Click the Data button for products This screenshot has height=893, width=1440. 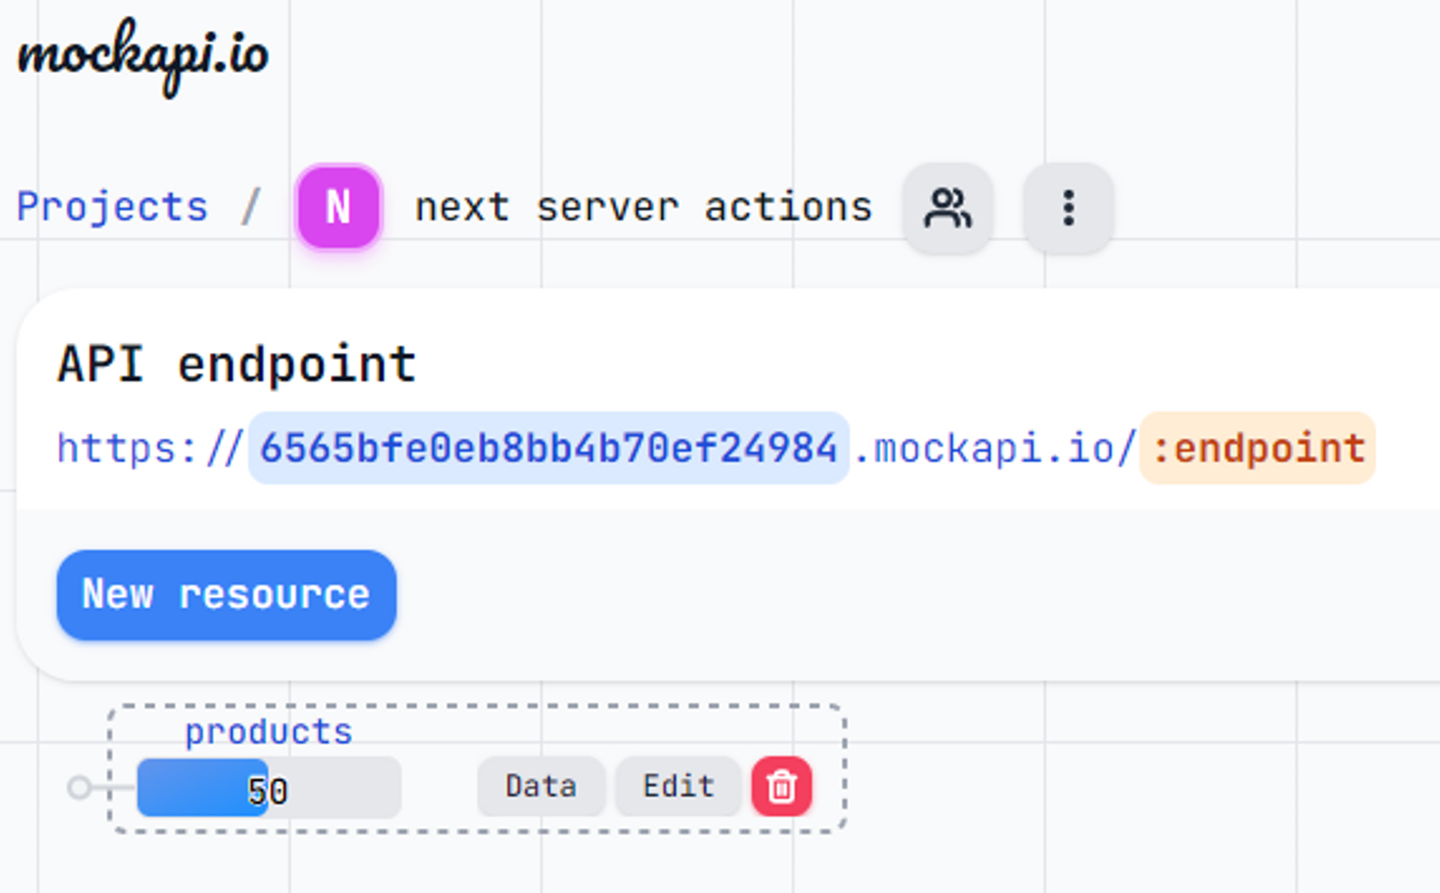tap(540, 785)
